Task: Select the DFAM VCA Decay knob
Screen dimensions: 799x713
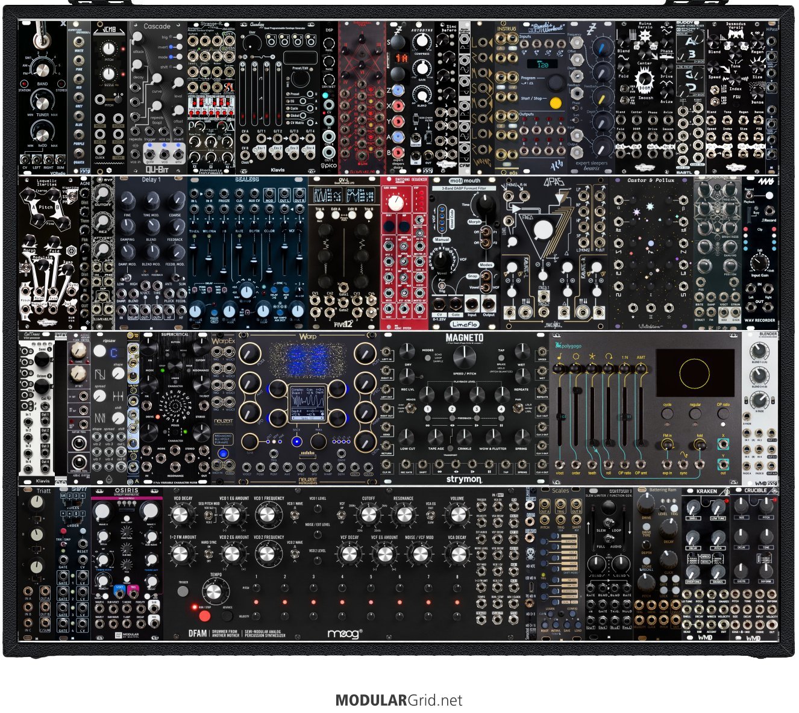Action: 457,553
